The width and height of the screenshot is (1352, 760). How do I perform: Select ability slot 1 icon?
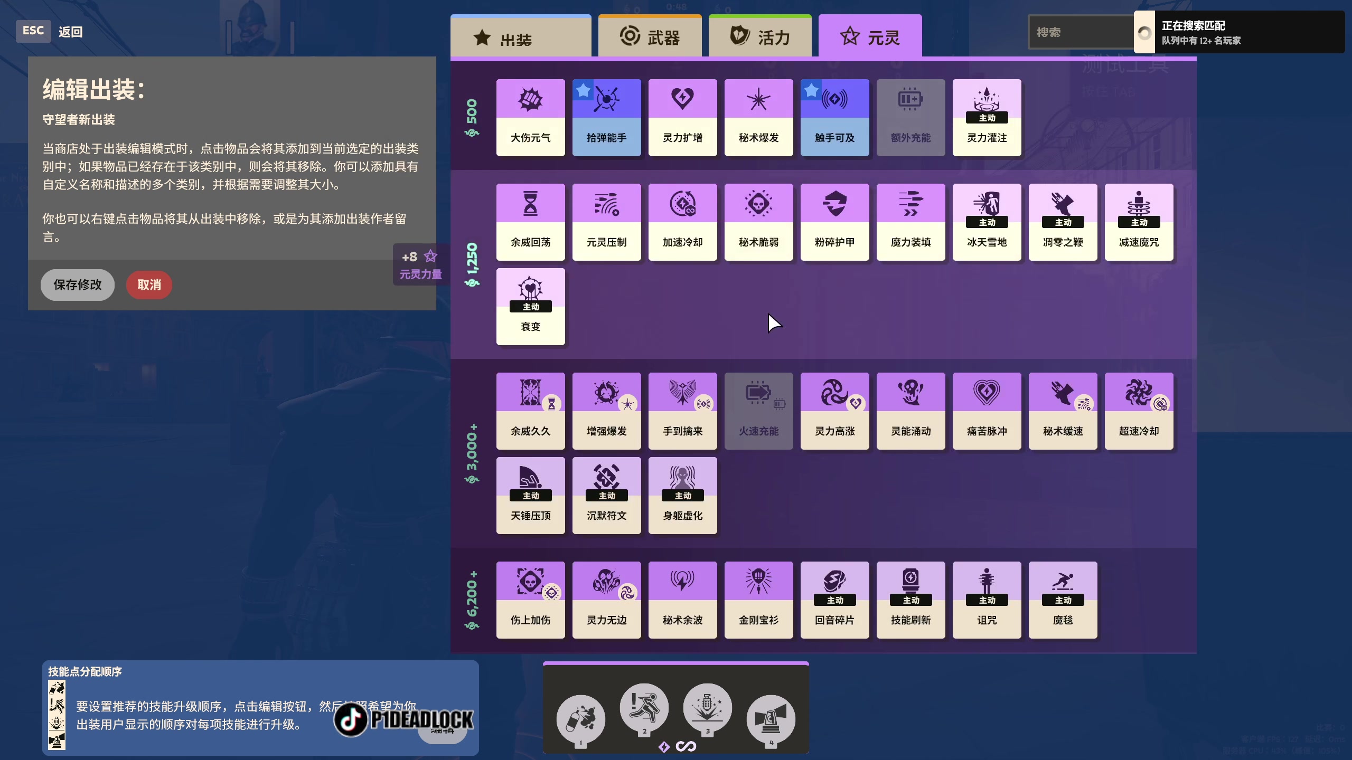[580, 719]
